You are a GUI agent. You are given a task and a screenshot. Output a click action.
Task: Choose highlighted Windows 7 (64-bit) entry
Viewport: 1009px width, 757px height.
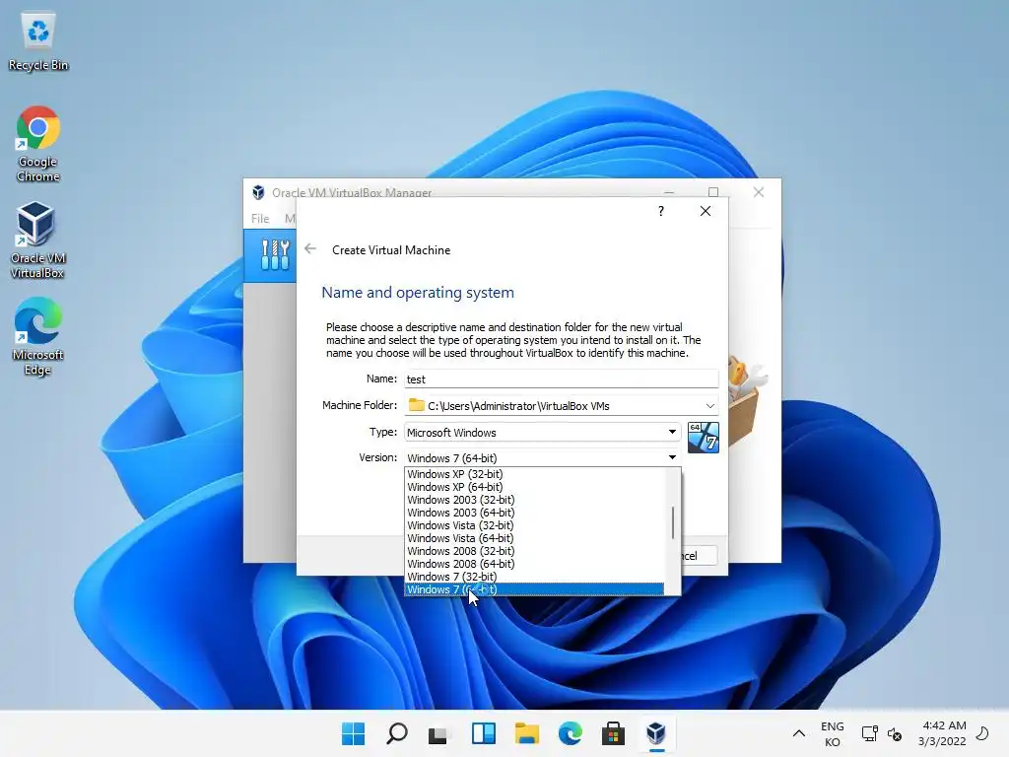(x=534, y=589)
